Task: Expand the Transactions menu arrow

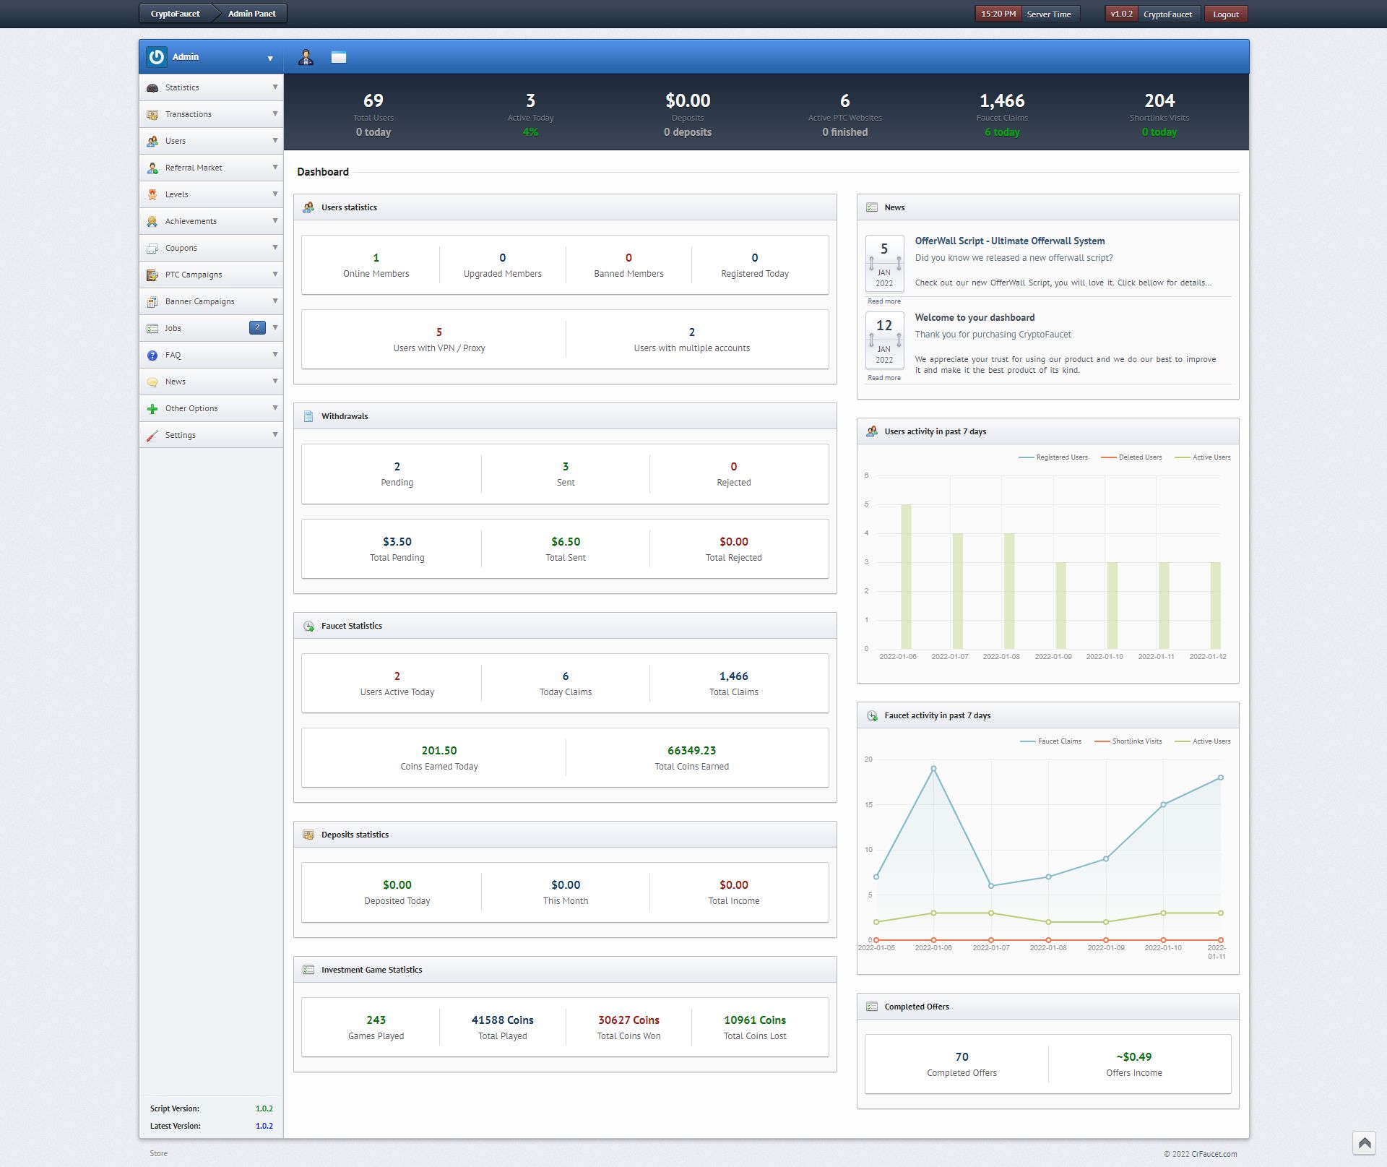Action: tap(275, 114)
